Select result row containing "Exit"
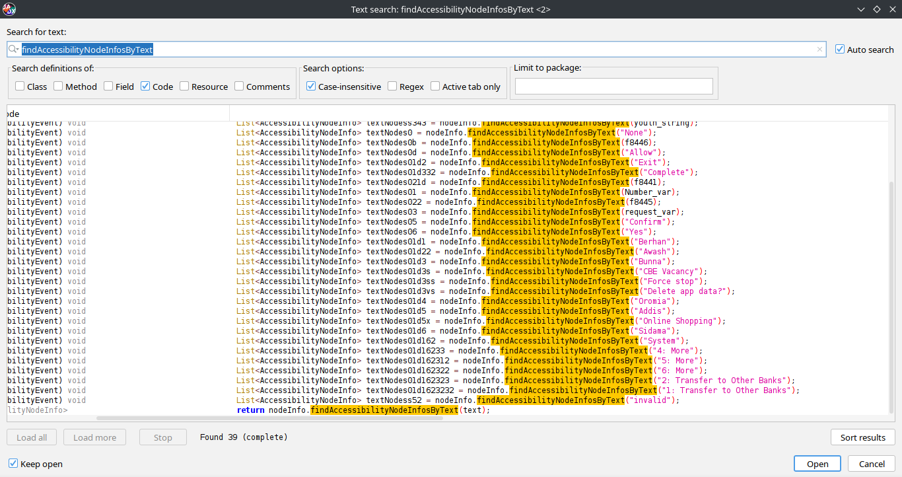902x477 pixels. coord(448,162)
